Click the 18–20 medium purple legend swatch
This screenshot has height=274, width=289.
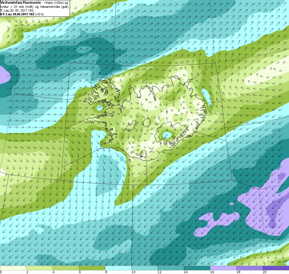click(x=250, y=268)
